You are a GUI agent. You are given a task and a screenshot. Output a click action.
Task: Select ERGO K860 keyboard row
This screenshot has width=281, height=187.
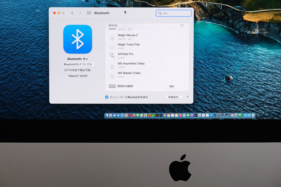(147, 86)
